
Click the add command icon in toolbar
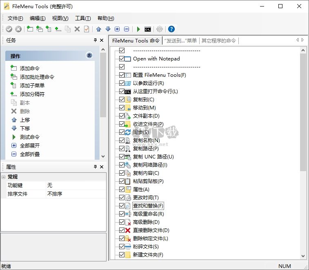(30, 29)
